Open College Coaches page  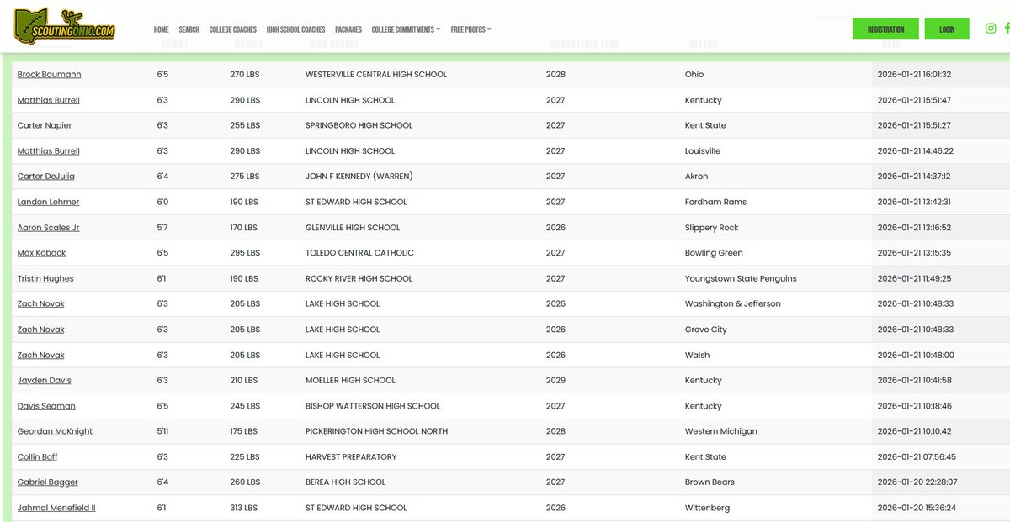pos(233,29)
